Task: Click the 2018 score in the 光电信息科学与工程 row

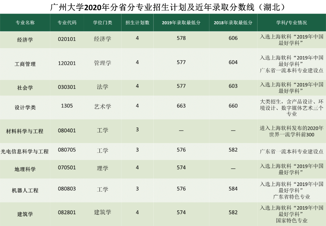Action: click(x=233, y=150)
